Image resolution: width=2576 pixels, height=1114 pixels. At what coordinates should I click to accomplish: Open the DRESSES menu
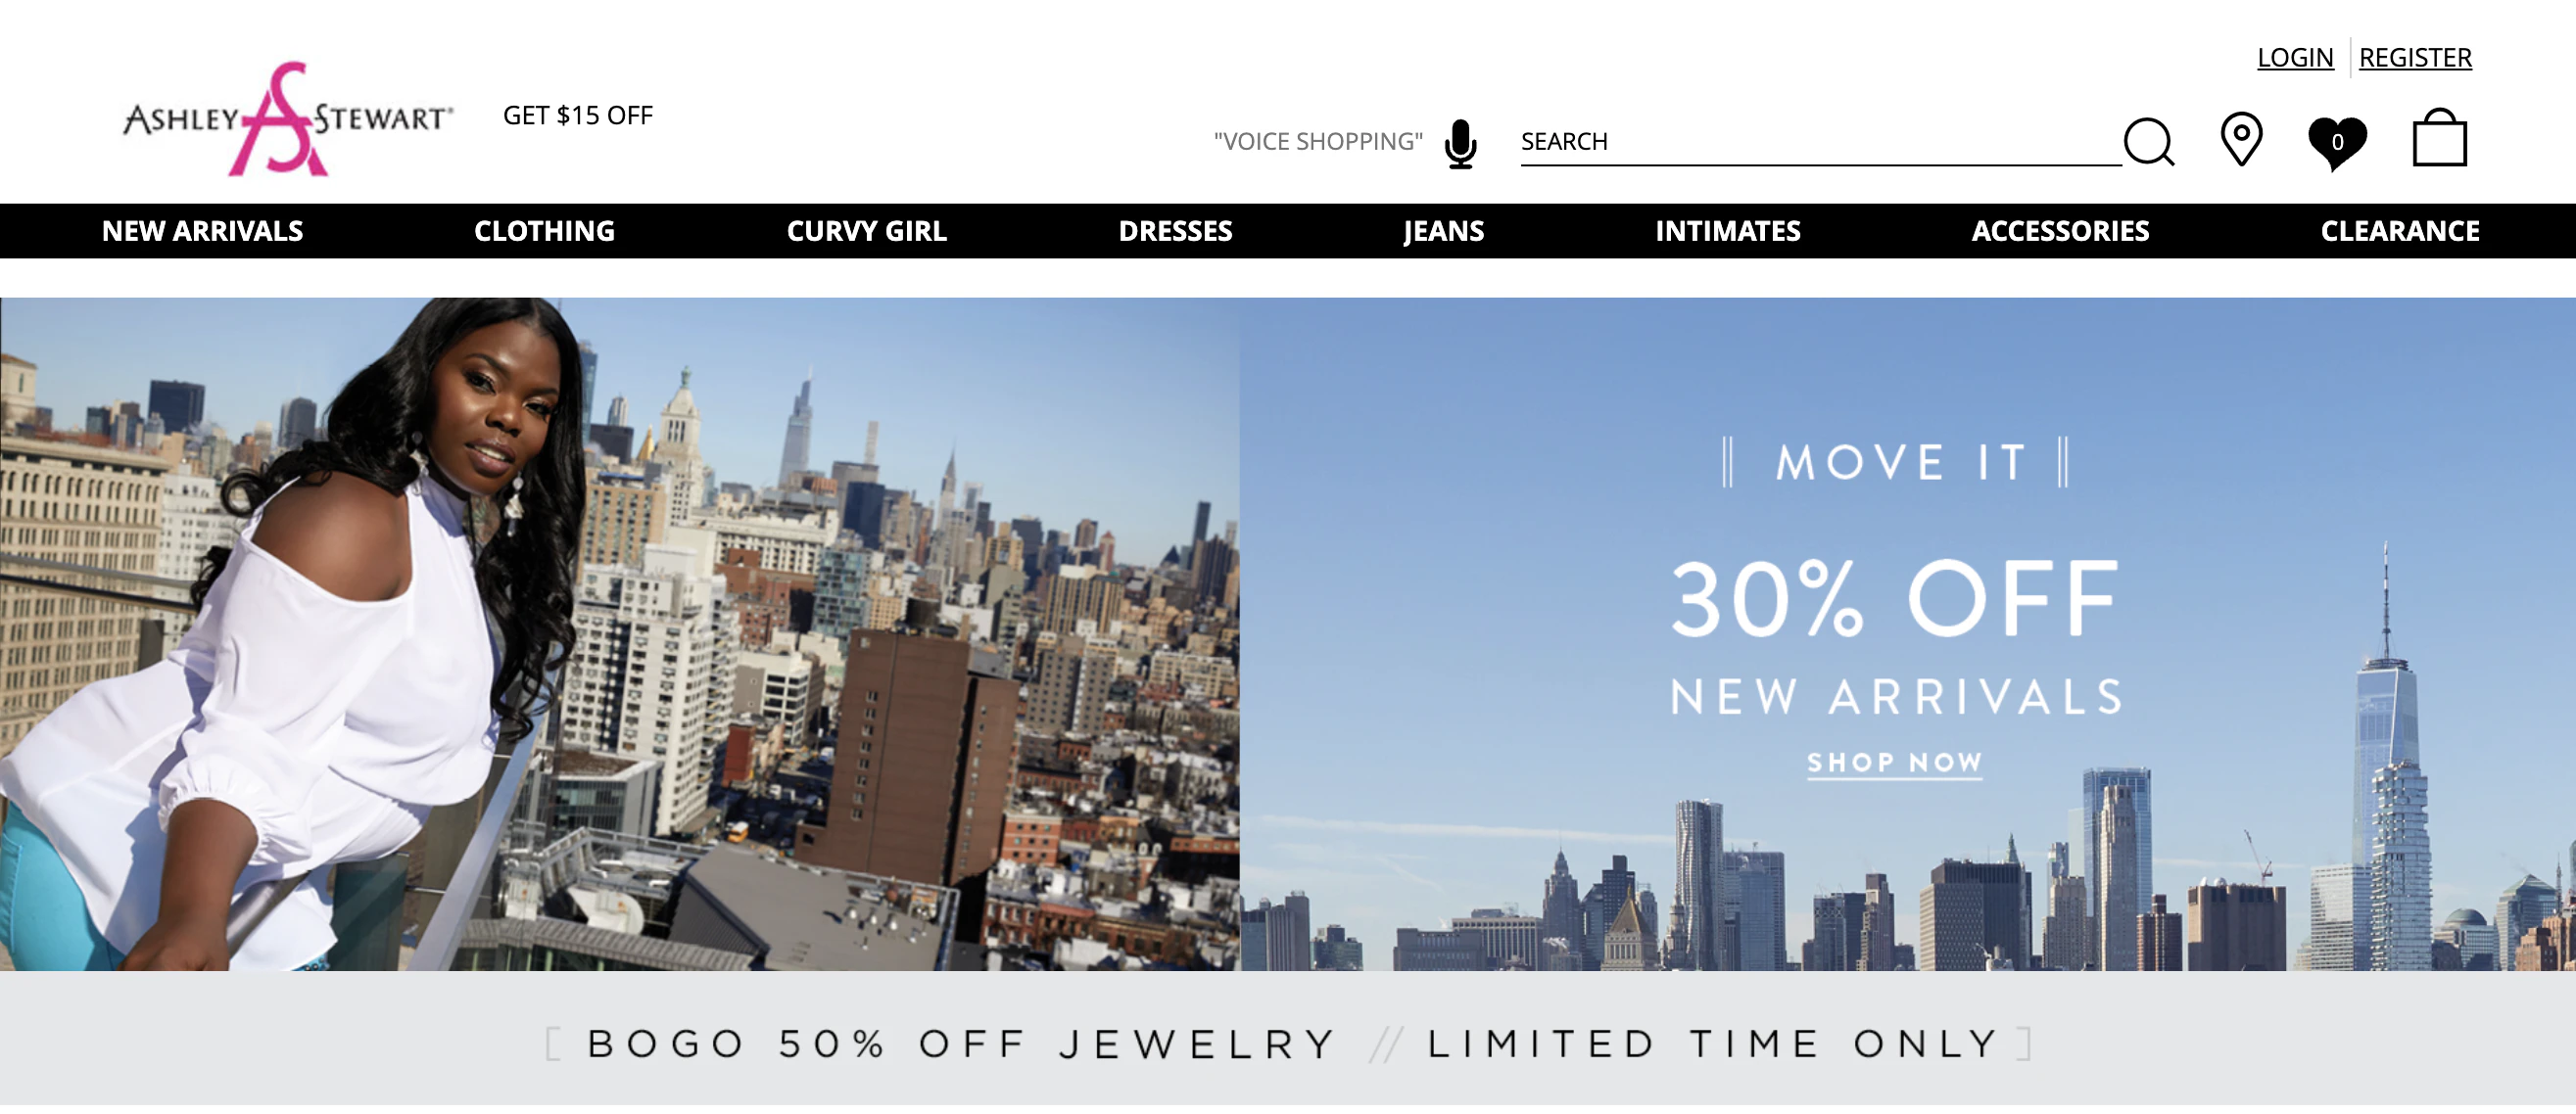pos(1175,231)
